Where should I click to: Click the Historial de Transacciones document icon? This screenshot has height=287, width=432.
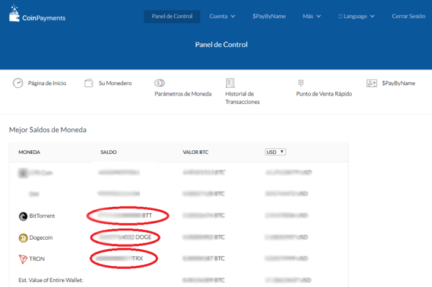click(x=230, y=83)
